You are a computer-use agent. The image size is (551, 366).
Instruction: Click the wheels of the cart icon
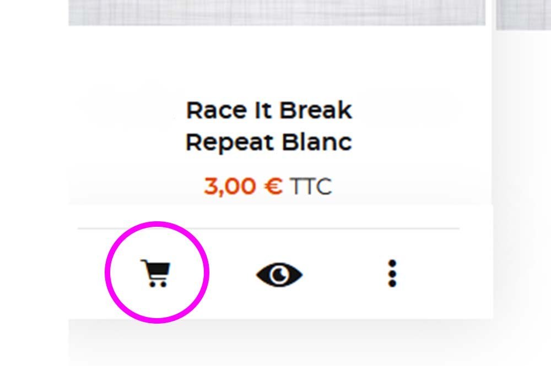click(x=158, y=284)
